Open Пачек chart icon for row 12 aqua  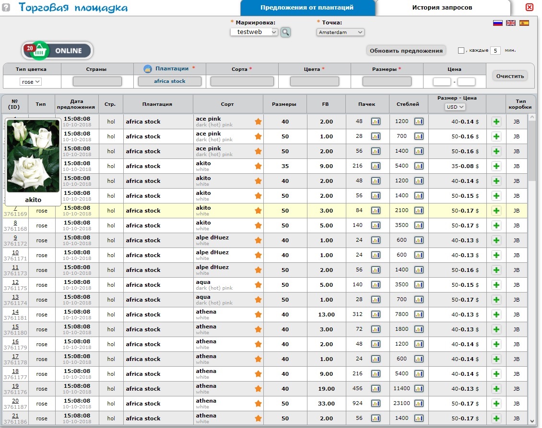(x=376, y=285)
